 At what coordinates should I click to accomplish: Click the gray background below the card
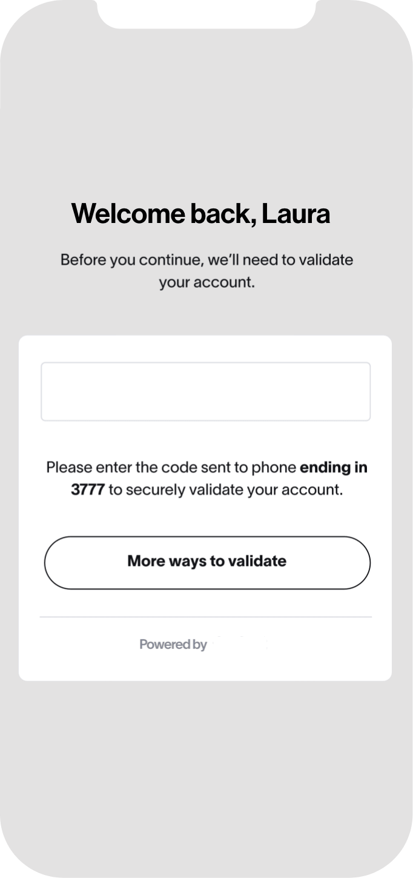[x=205, y=776]
